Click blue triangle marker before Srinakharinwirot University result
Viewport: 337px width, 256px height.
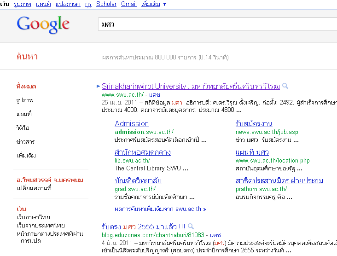[x=98, y=86]
